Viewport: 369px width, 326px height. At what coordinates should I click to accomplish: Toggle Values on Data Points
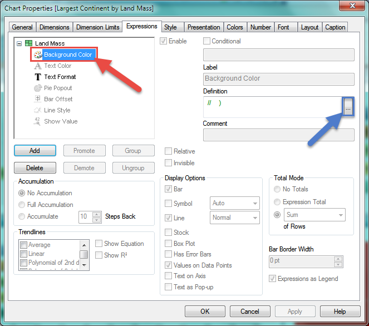click(x=168, y=265)
